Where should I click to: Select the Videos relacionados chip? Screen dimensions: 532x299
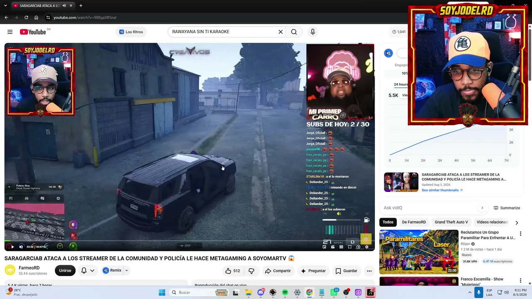tap(492, 222)
